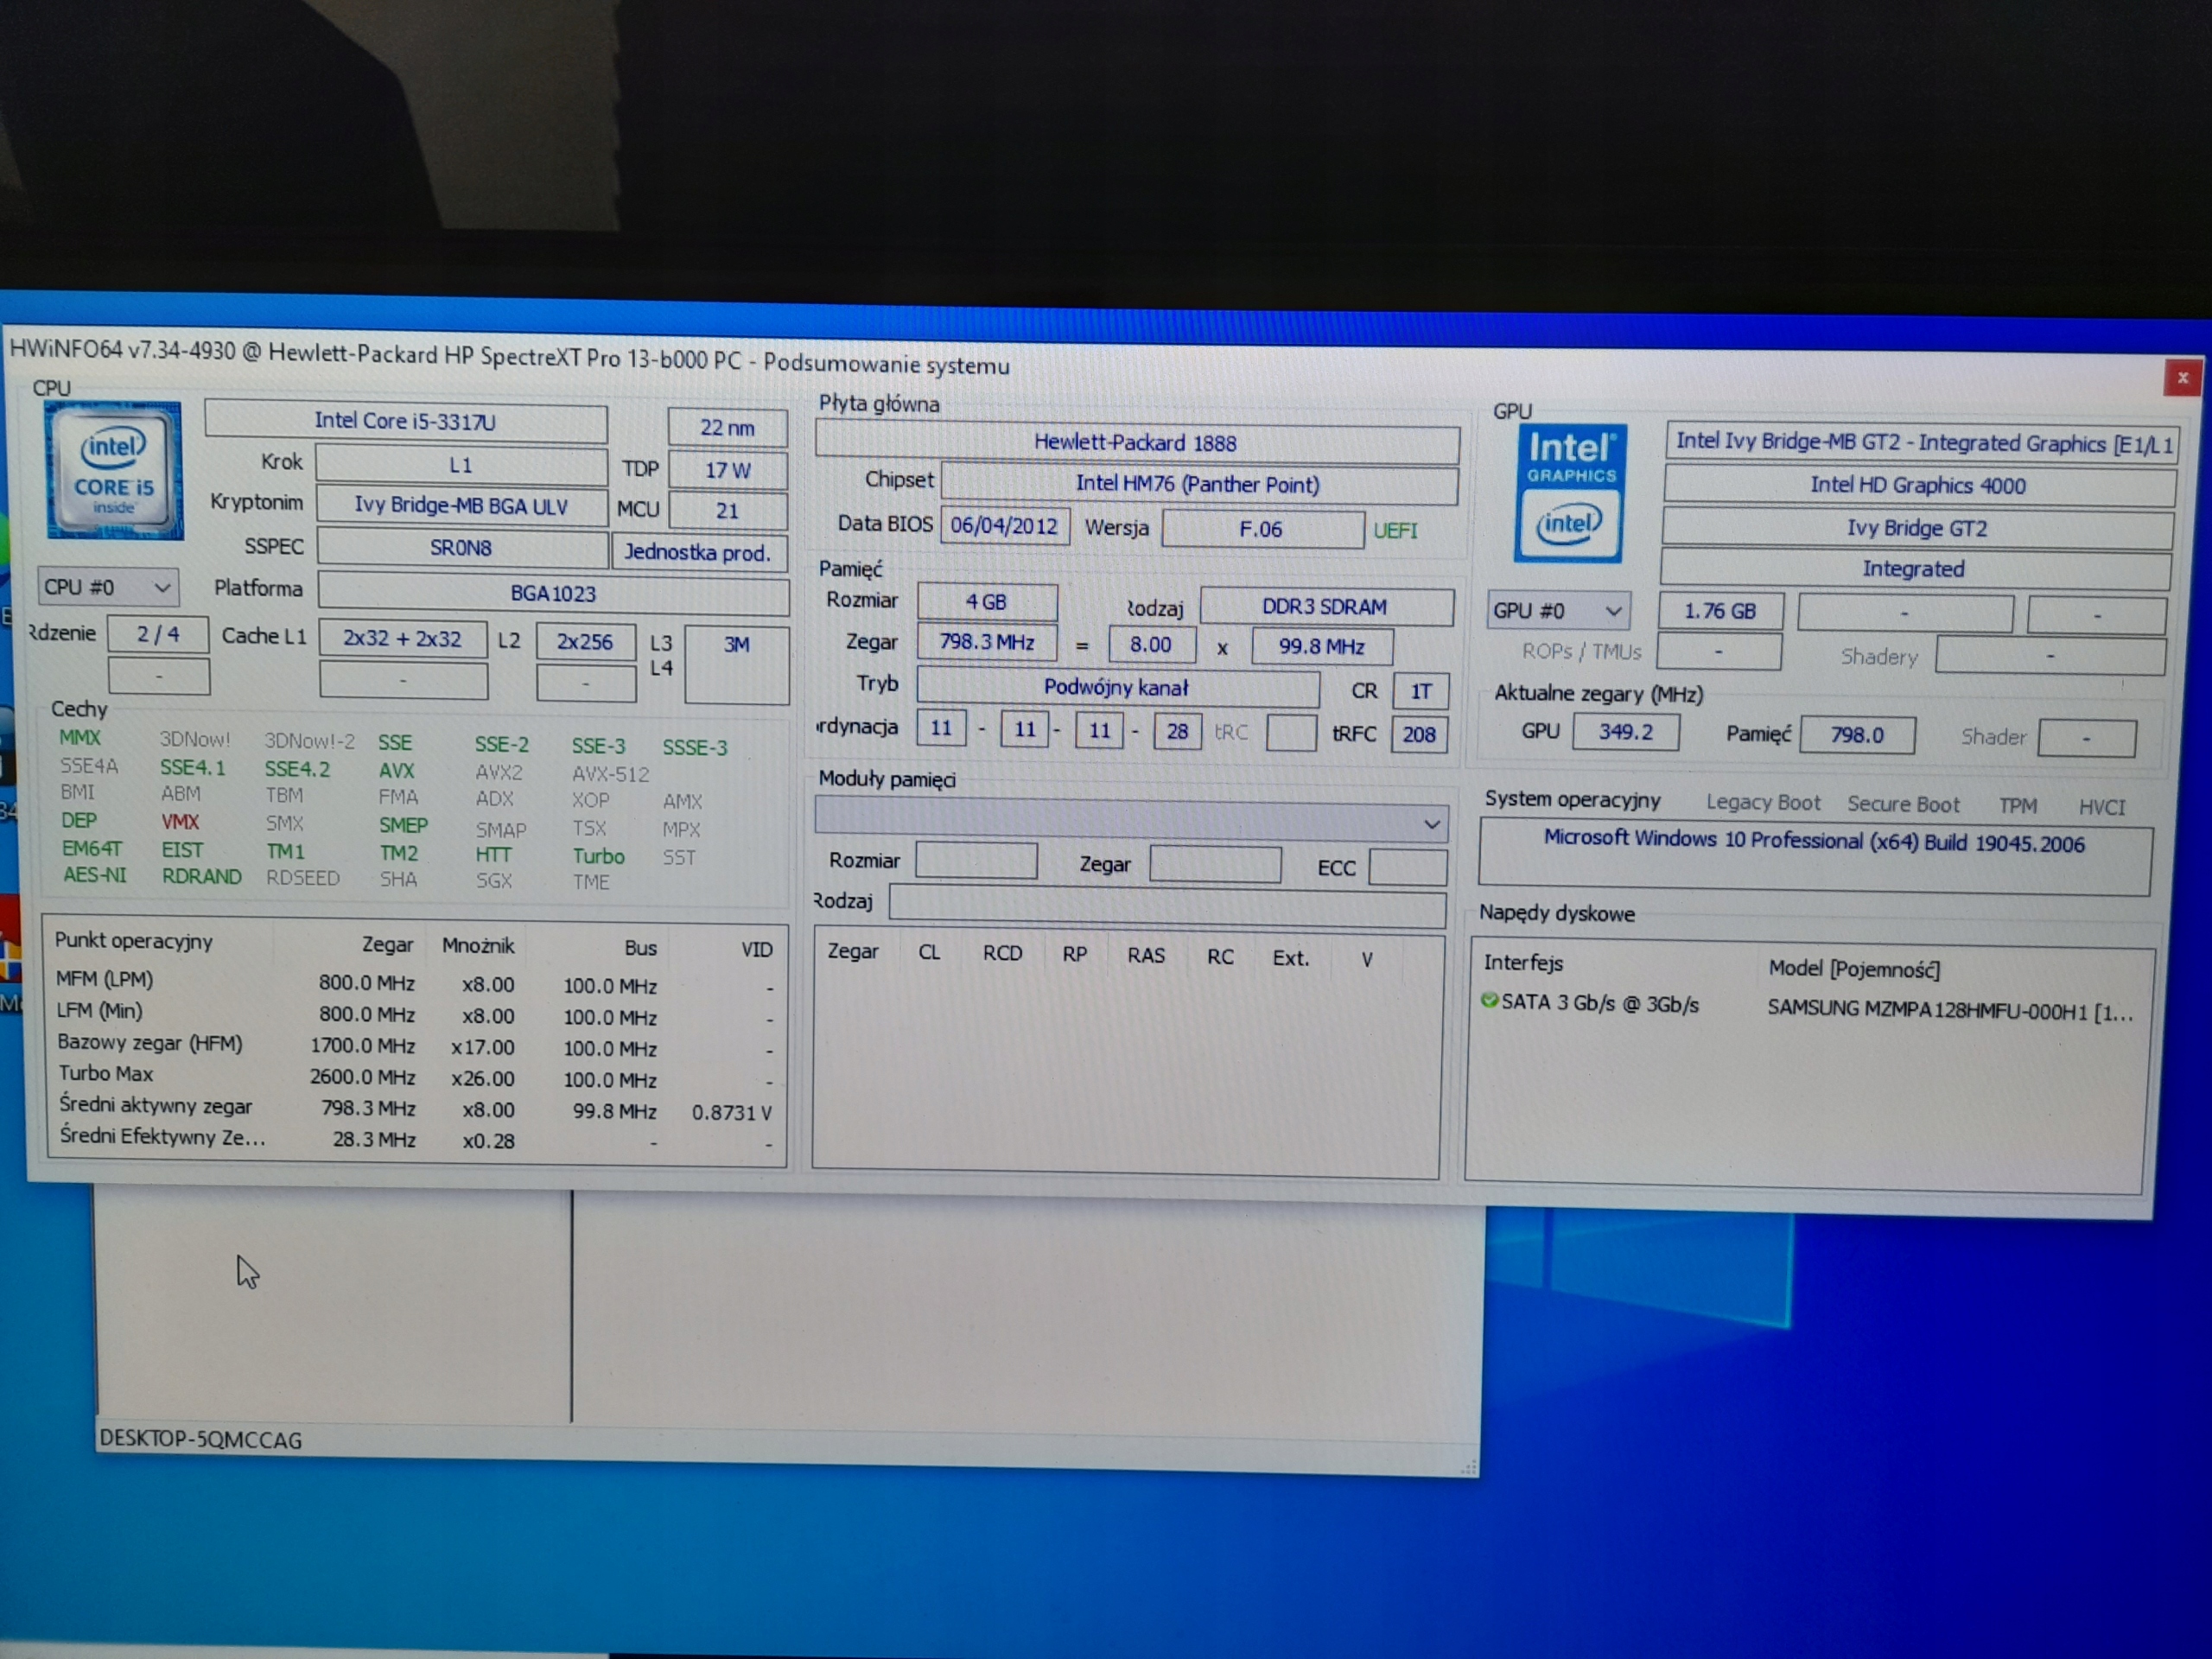This screenshot has height=1659, width=2212.
Task: Click the 17 W TDP field
Action: [x=728, y=470]
